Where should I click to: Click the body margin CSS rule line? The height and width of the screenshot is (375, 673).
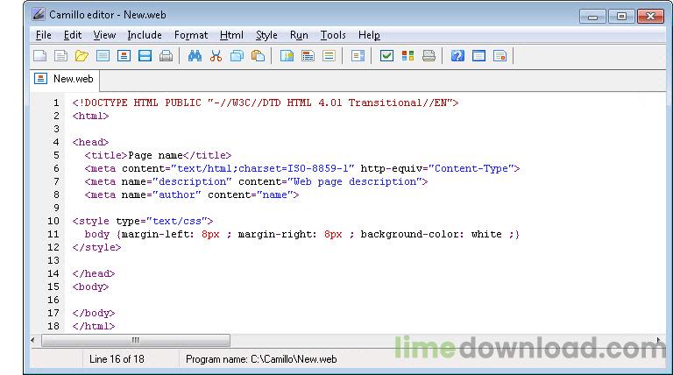(x=302, y=234)
